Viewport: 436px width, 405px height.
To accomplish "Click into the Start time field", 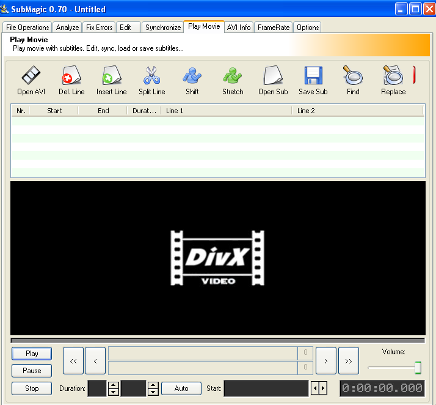I will pos(266,388).
